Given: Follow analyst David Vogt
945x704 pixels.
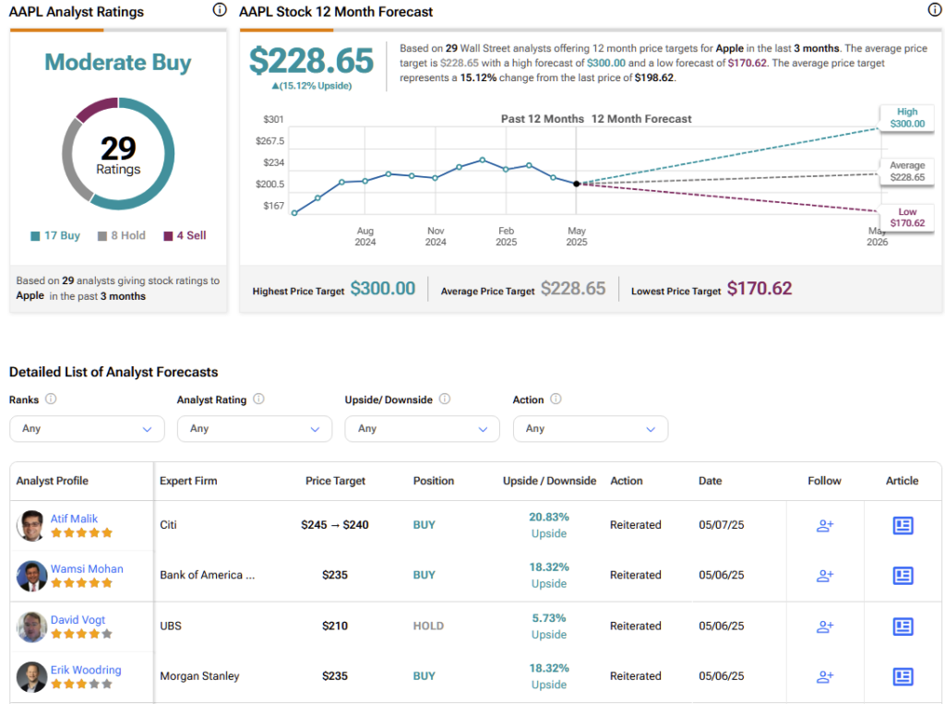Looking at the screenshot, I should click(x=824, y=626).
